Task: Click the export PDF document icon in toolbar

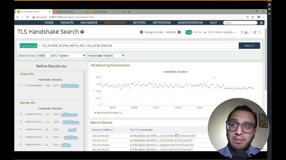Action: point(242,32)
